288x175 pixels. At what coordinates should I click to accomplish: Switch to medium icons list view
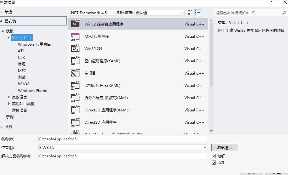point(198,13)
